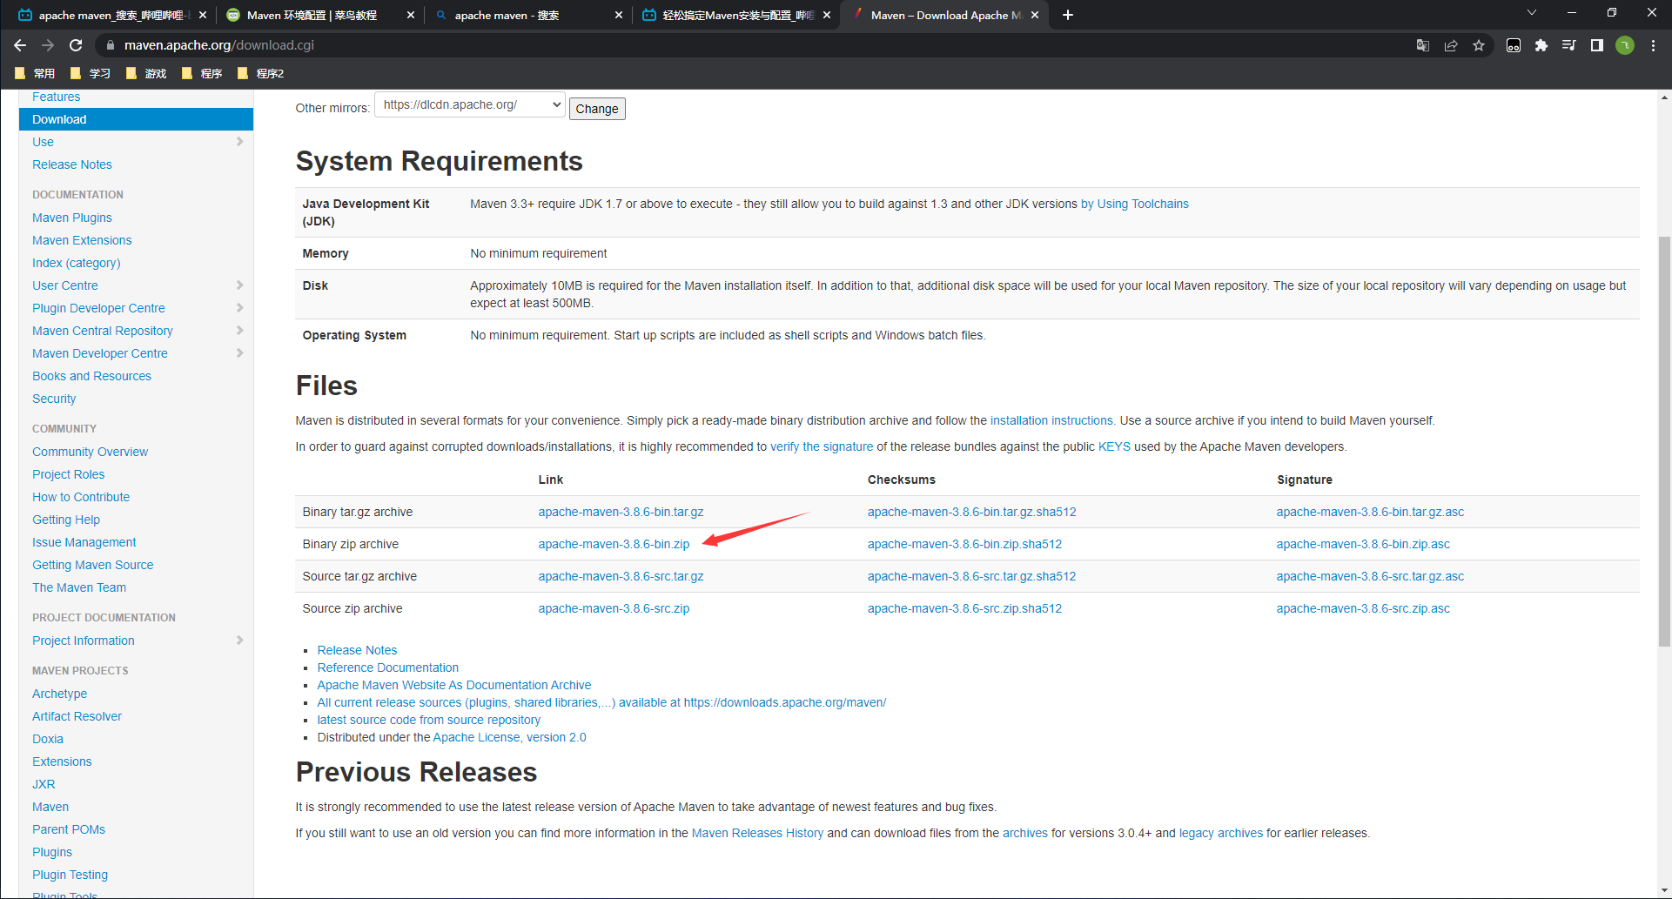Viewport: 1672px width, 899px height.
Task: Expand Project Information submenu
Action: (x=239, y=641)
